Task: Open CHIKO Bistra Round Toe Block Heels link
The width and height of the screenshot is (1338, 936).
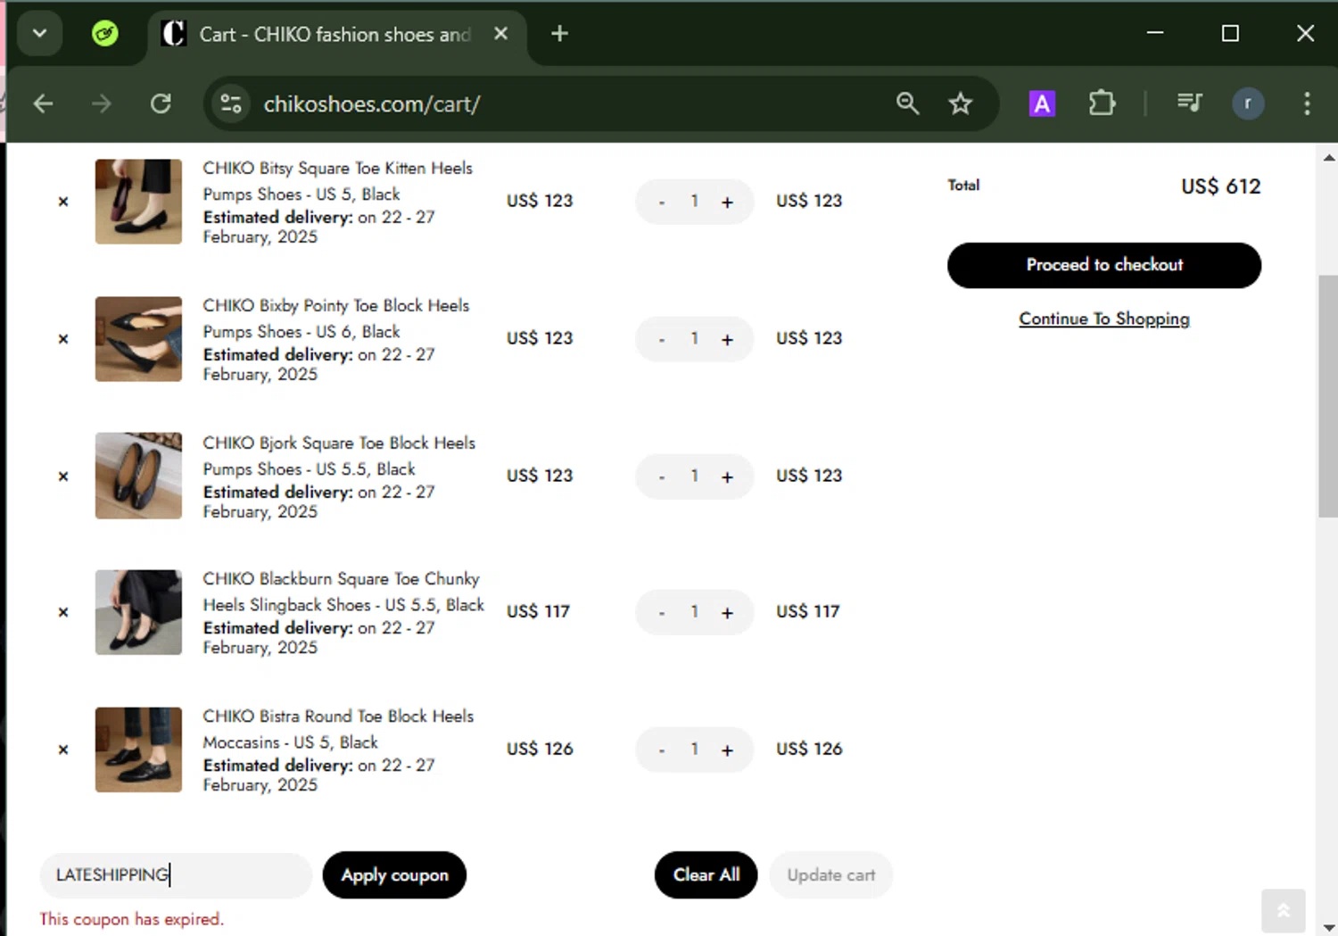Action: 338,729
